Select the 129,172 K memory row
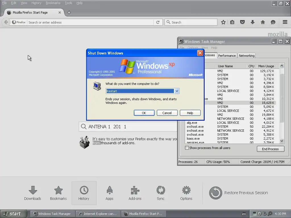Screen dimensions: 291x218 240,71
